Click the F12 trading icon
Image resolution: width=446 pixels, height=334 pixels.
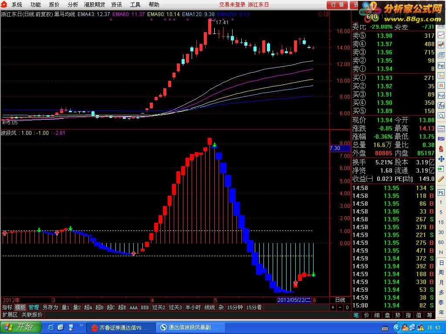[x=441, y=96]
